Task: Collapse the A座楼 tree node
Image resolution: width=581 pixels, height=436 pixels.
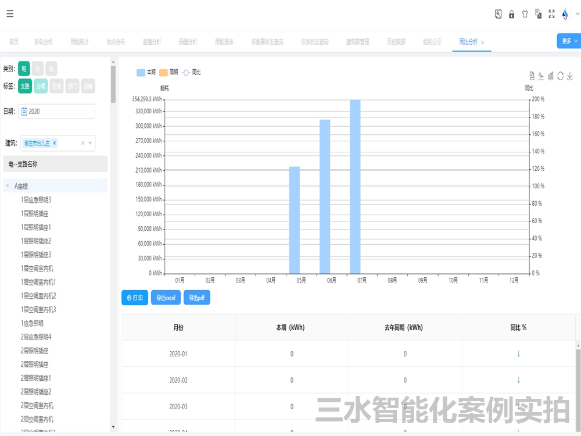Action: point(6,185)
